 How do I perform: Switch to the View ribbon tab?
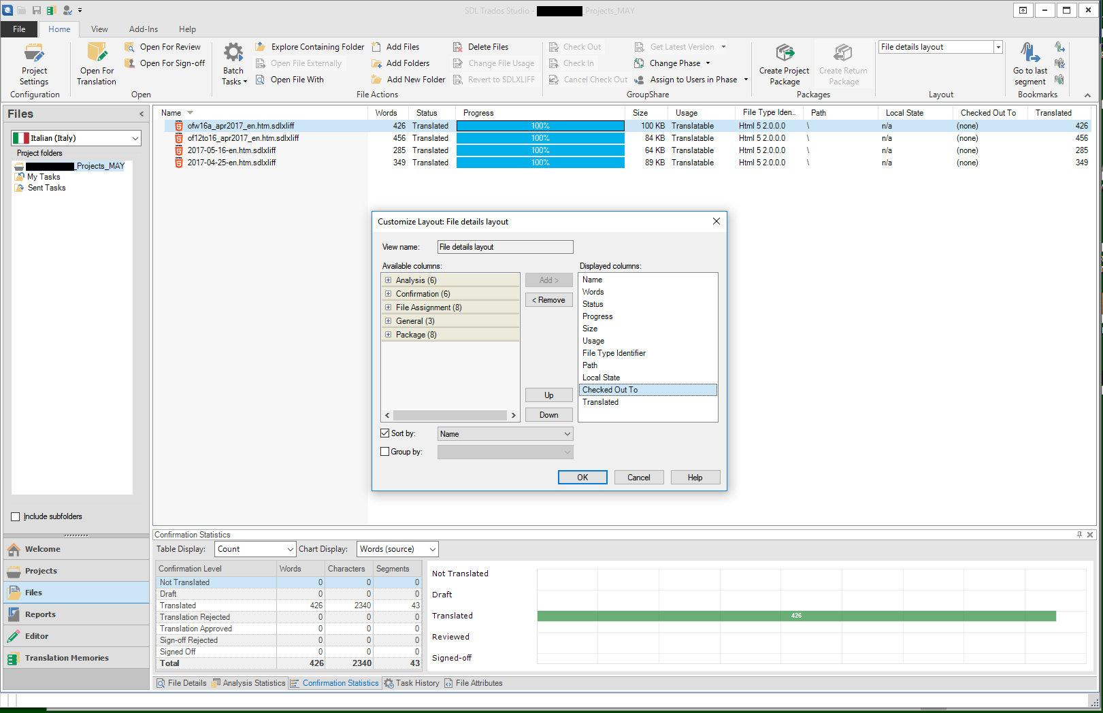[99, 29]
